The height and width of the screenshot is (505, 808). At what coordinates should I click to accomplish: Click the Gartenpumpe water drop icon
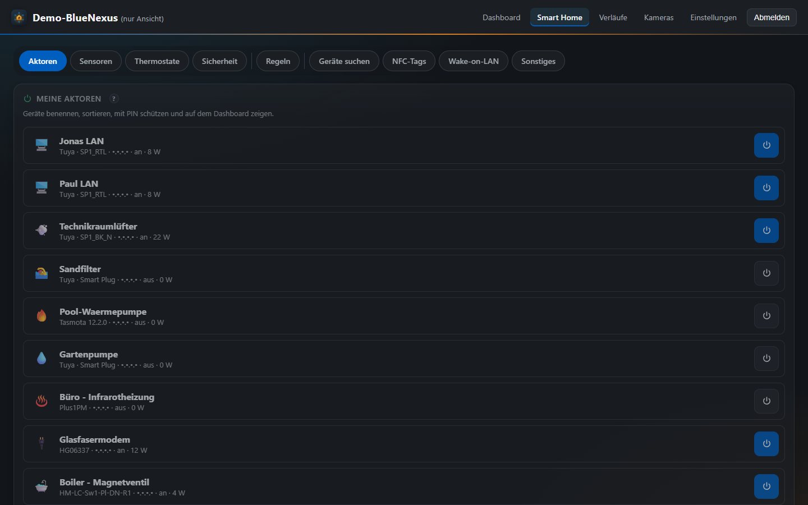point(42,359)
